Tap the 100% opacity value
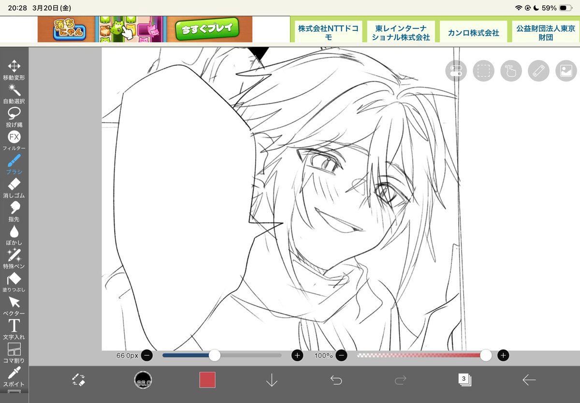The image size is (580, 403). [x=323, y=356]
